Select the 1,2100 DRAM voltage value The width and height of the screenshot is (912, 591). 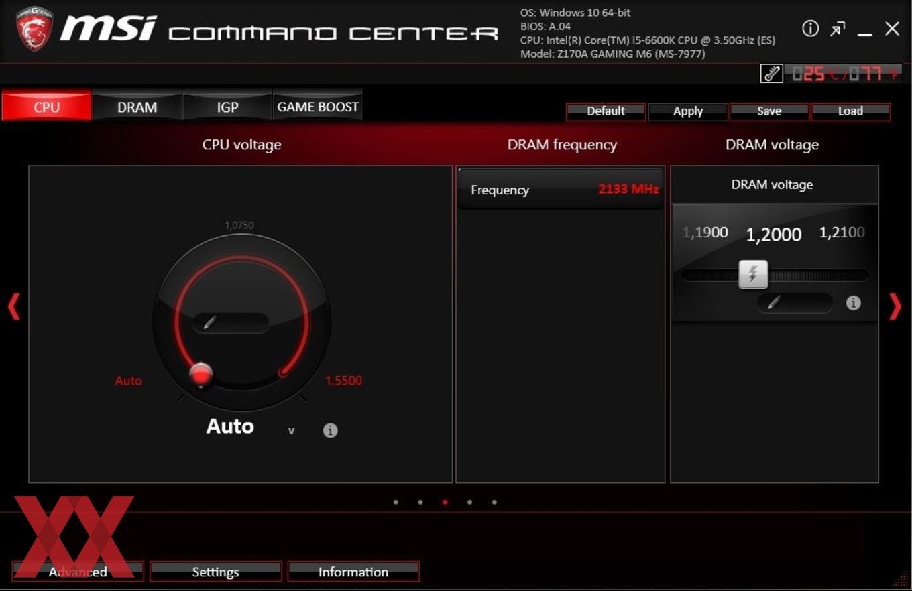tap(842, 233)
